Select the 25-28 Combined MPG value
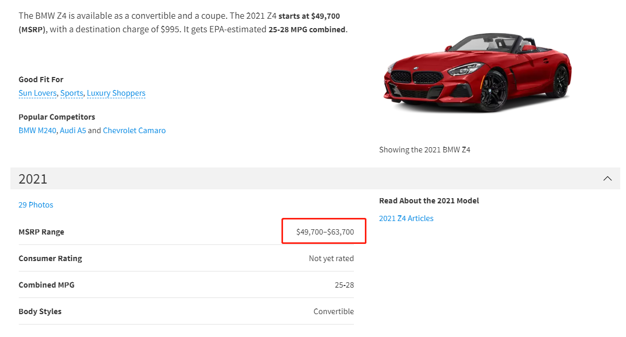Screen dimensions: 626x337 click(344, 285)
